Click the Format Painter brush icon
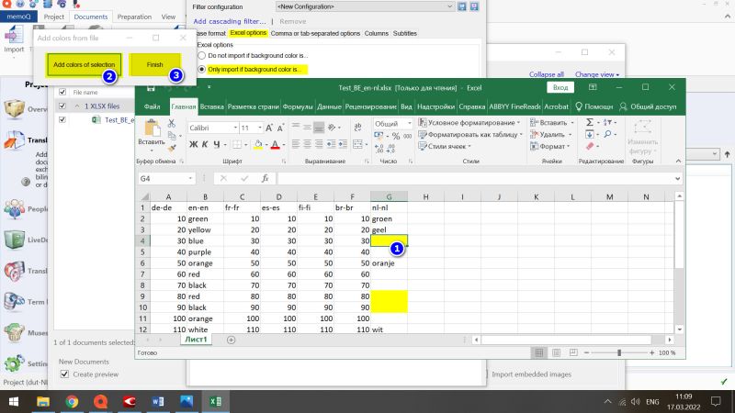Image resolution: width=735 pixels, height=413 pixels. tap(172, 148)
